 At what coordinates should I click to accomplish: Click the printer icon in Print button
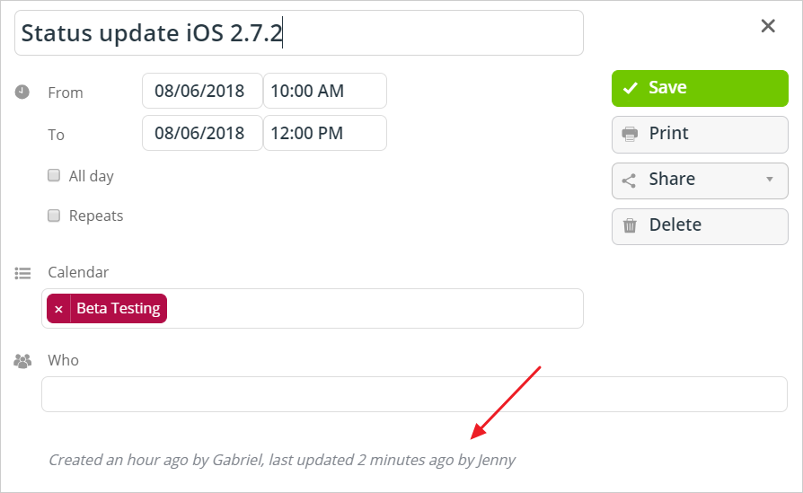(630, 134)
